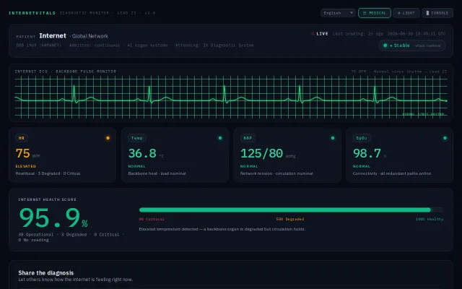
Task: Click the 95.9% health score value
Action: (x=53, y=218)
